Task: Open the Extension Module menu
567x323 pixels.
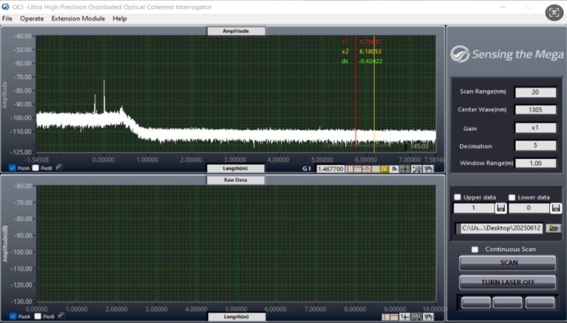Action: pyautogui.click(x=78, y=19)
